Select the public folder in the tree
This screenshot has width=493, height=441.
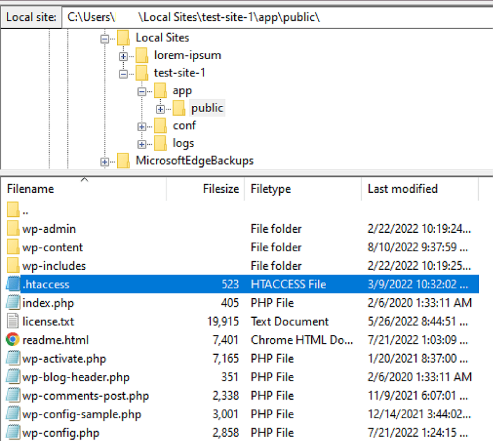pyautogui.click(x=207, y=108)
